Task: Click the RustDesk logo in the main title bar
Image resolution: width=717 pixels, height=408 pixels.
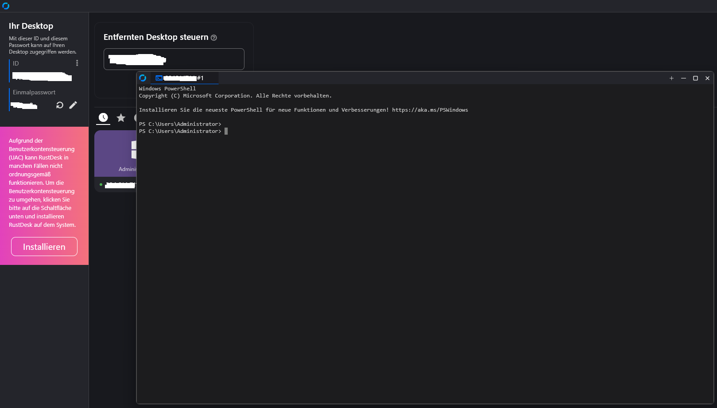Action: pos(6,6)
